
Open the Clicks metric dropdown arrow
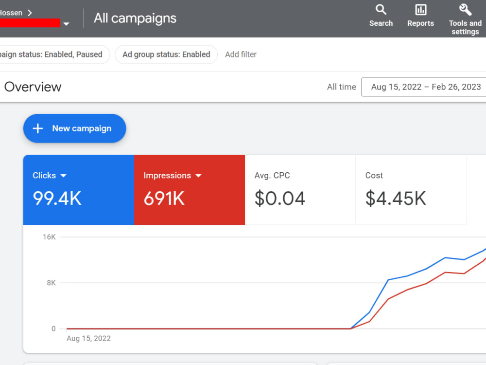[x=63, y=176]
